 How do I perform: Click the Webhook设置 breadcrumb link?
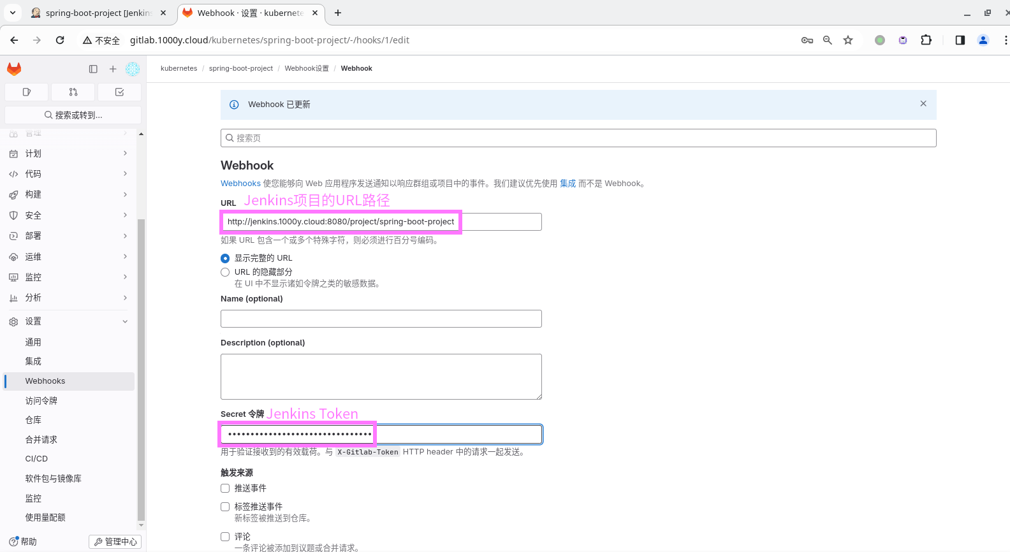[307, 68]
